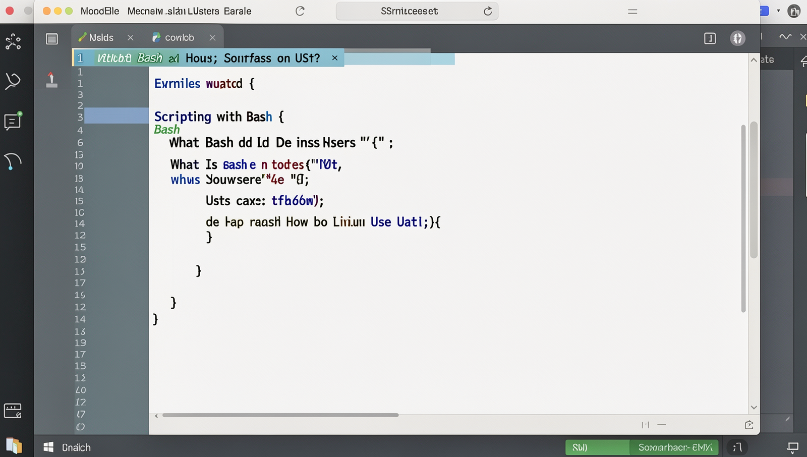The height and width of the screenshot is (457, 807).
Task: Click the 'Scripting with Bash {' line
Action: (219, 117)
